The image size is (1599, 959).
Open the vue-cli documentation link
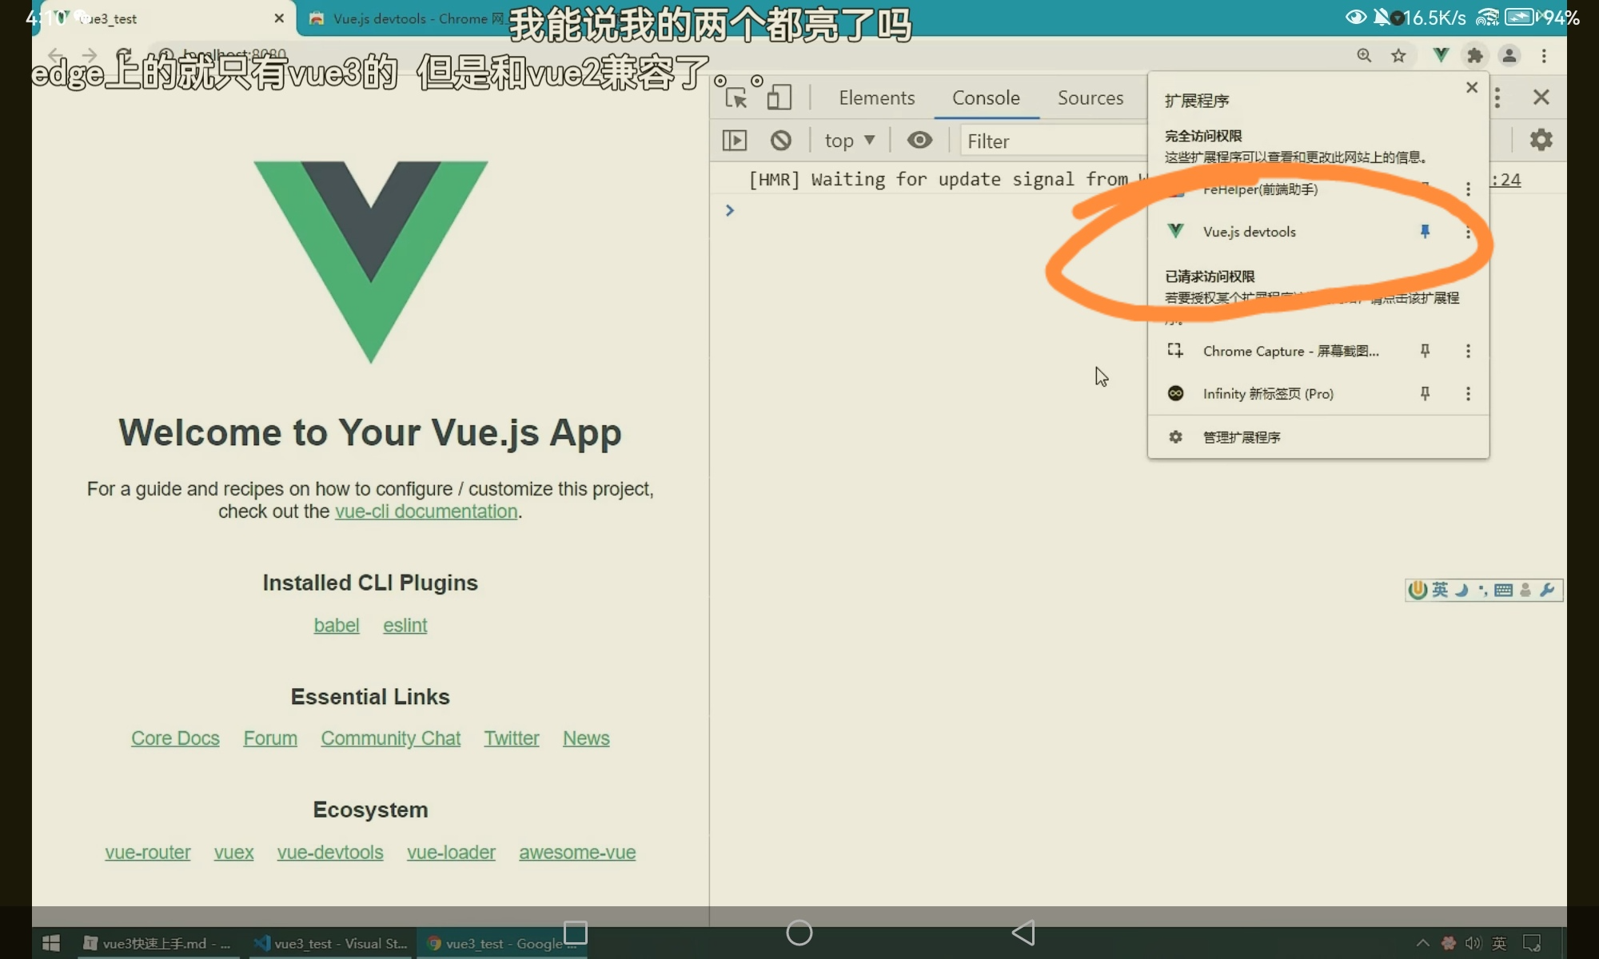tap(426, 511)
